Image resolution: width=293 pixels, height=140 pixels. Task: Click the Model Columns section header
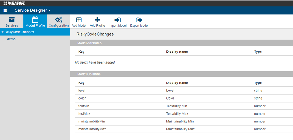coord(182,74)
